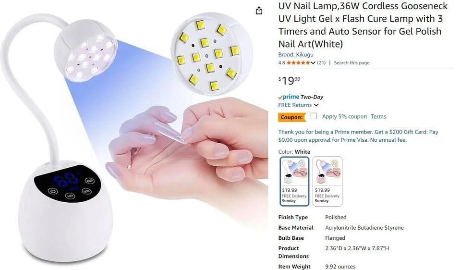Open the Coupon Terms link
The height and width of the screenshot is (270, 461).
pos(378,116)
